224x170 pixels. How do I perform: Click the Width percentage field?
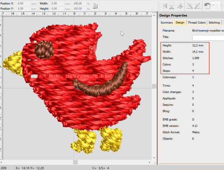tap(79, 3)
